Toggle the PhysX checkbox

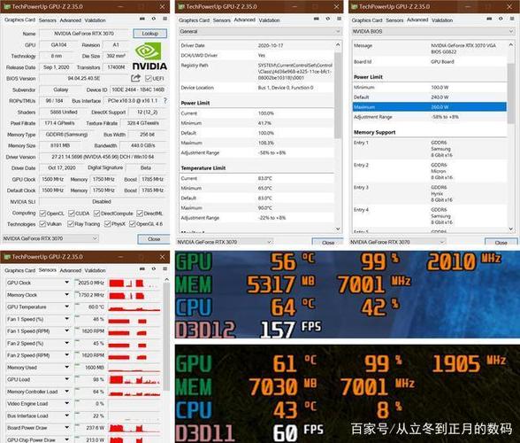point(108,223)
